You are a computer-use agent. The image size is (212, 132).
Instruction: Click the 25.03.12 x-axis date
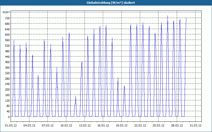[158, 126]
